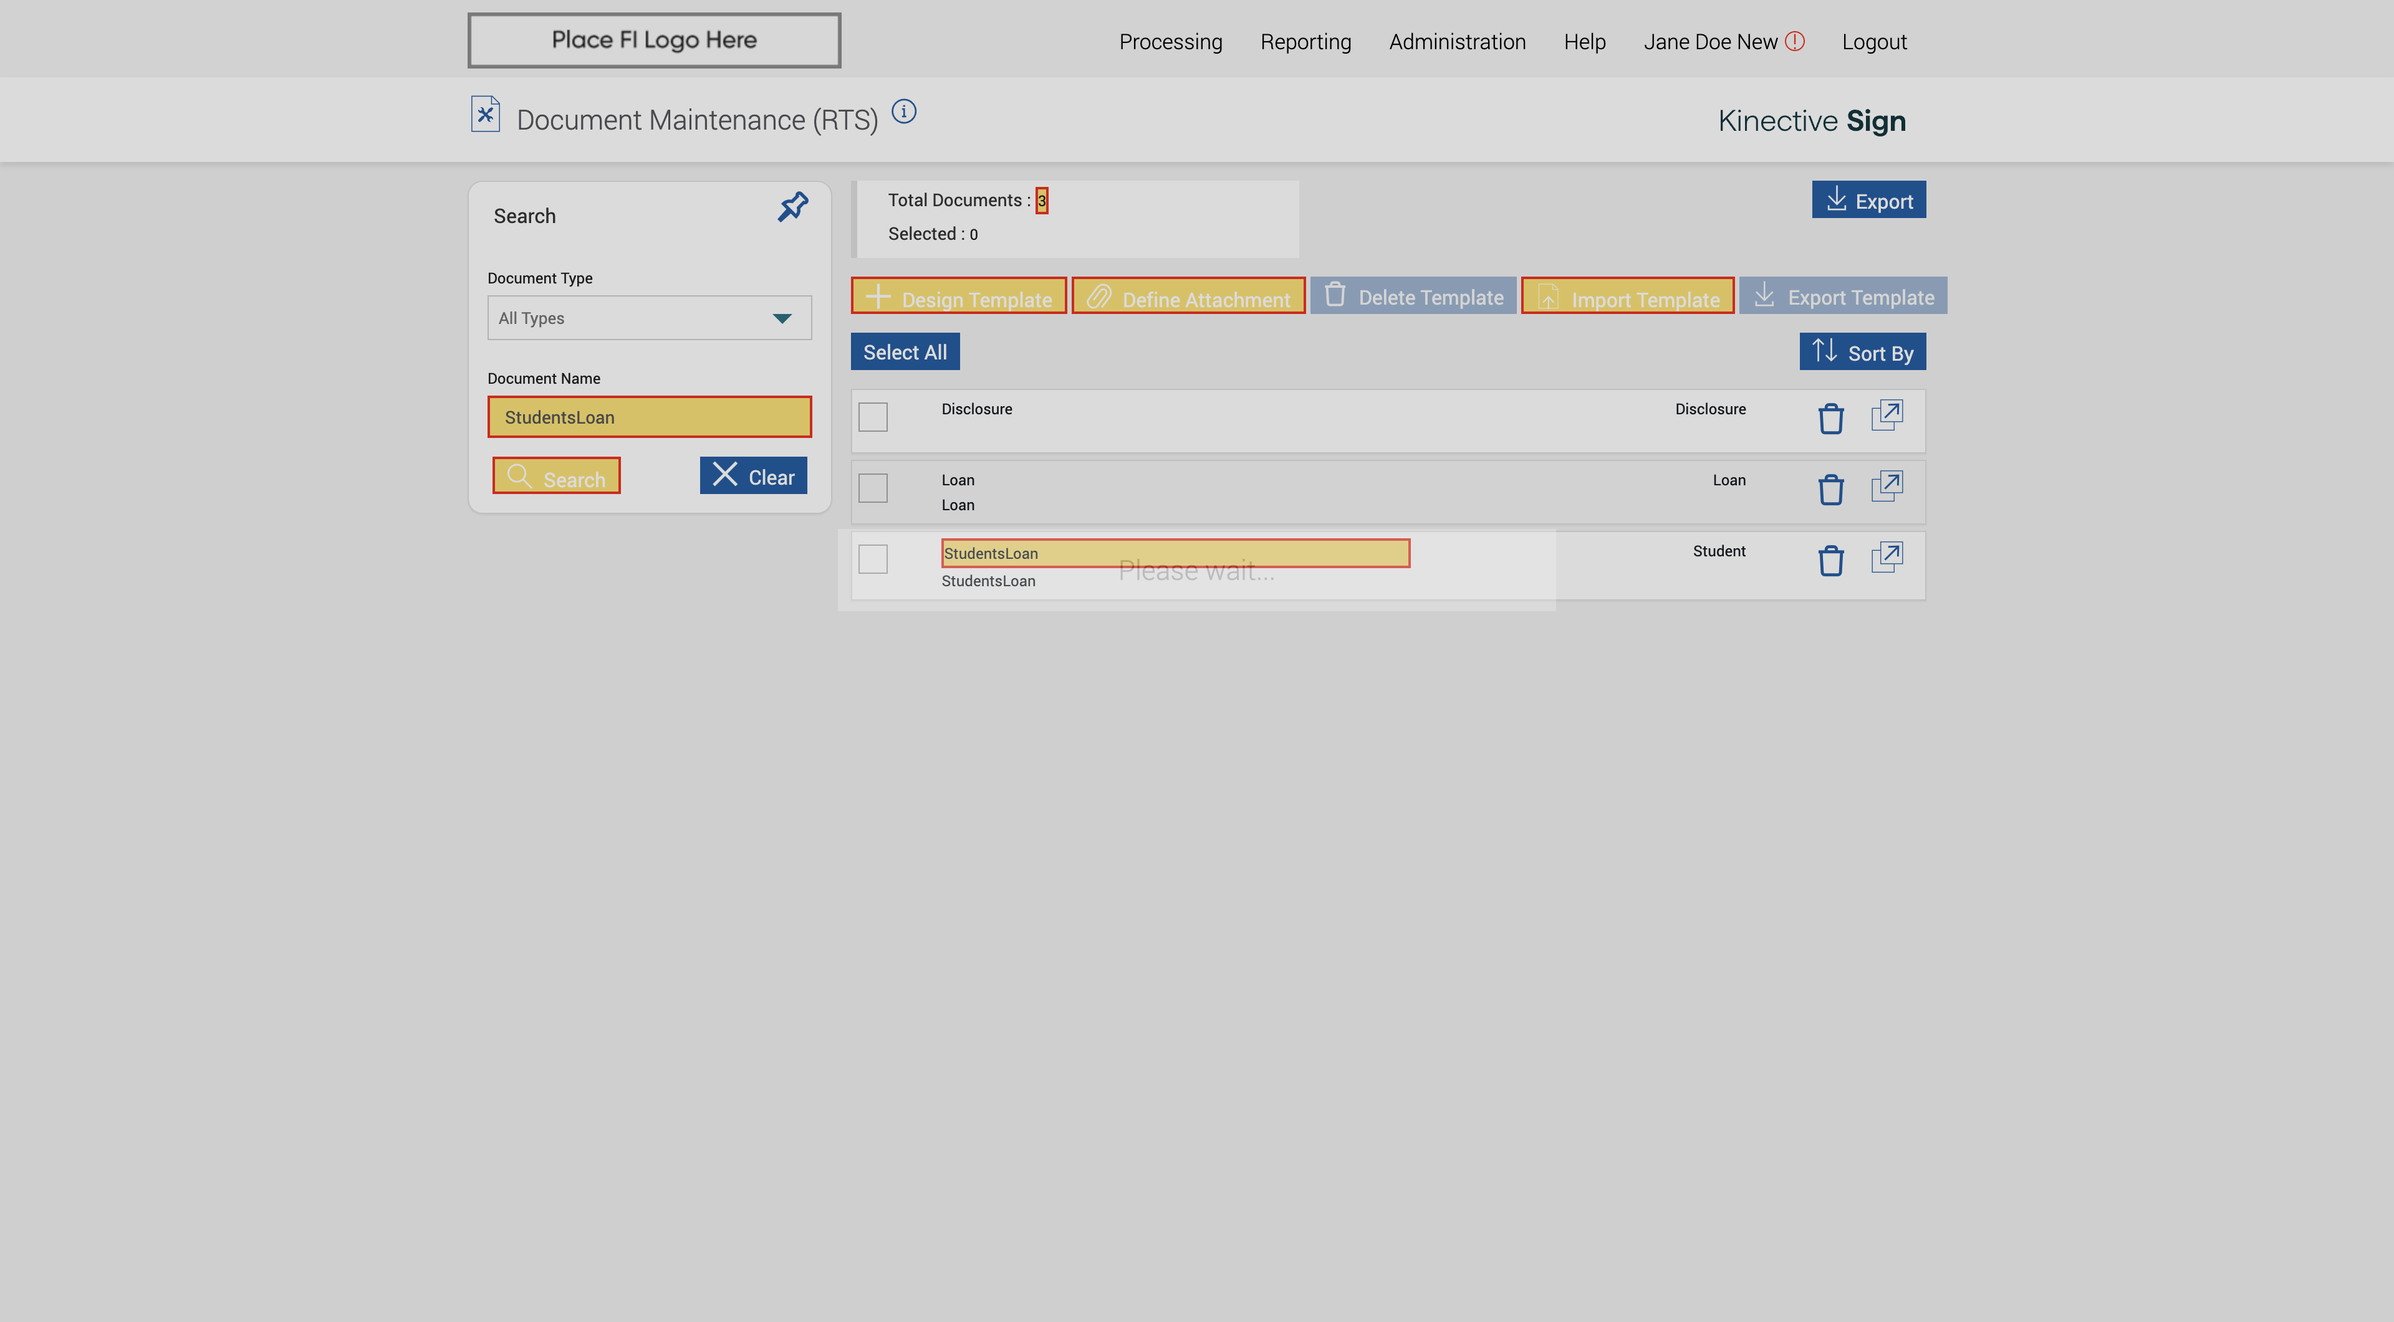The image size is (2394, 1322).
Task: Check the StudentsLoan document checkbox
Action: pyautogui.click(x=873, y=559)
